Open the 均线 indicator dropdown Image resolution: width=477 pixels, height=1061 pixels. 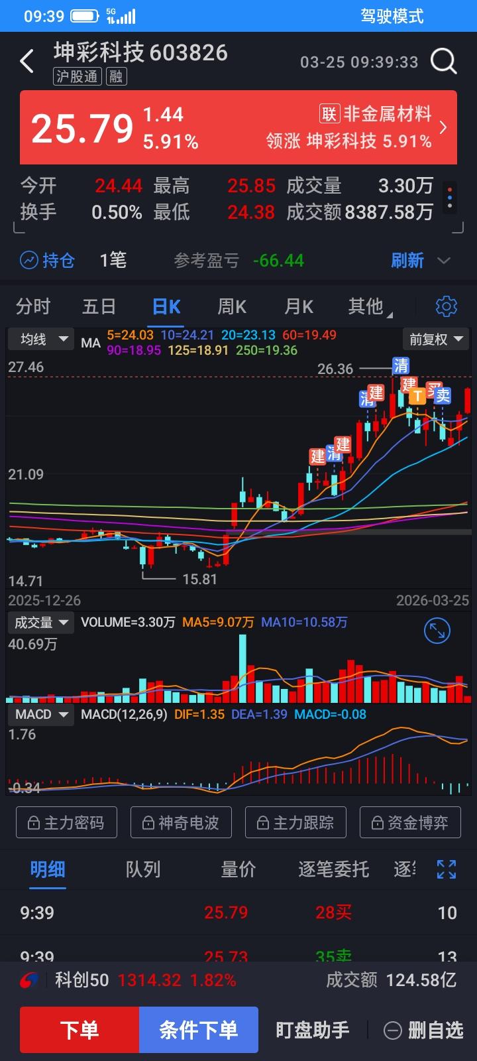click(x=41, y=340)
